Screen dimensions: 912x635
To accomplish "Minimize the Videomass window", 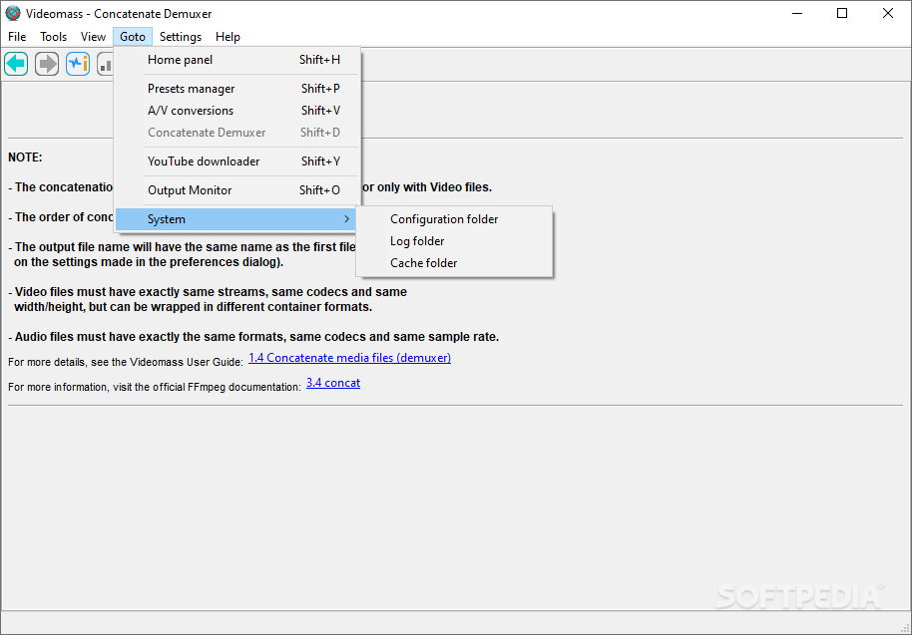I will click(x=797, y=13).
